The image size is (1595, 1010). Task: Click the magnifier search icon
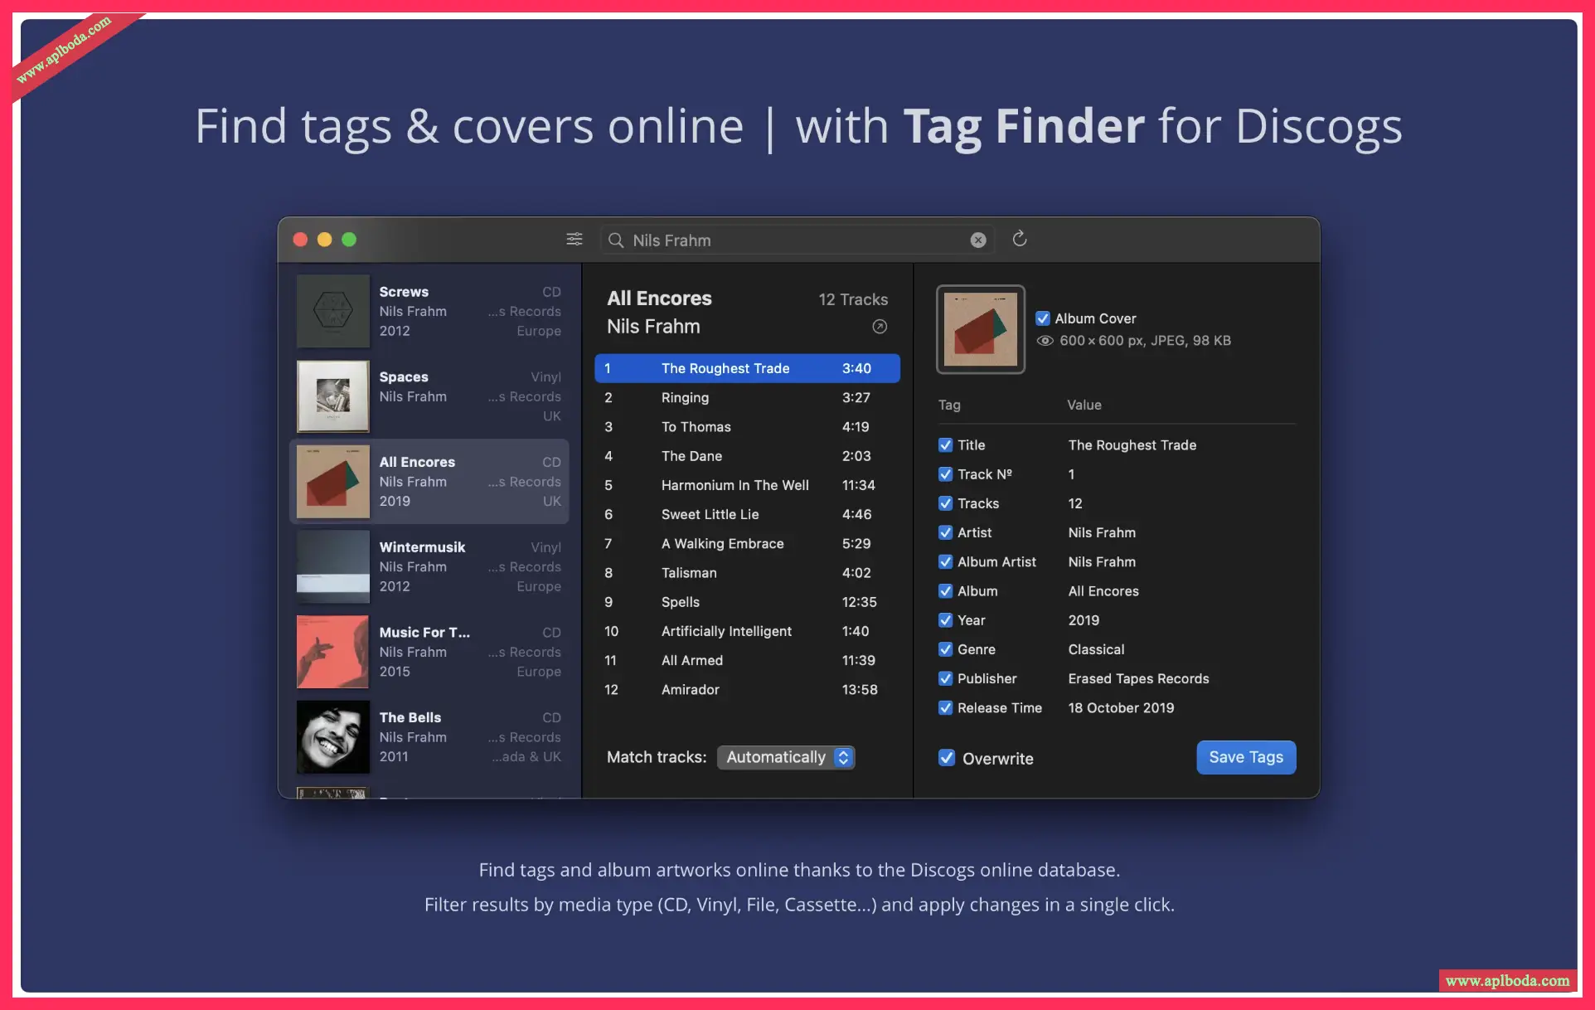tap(616, 240)
